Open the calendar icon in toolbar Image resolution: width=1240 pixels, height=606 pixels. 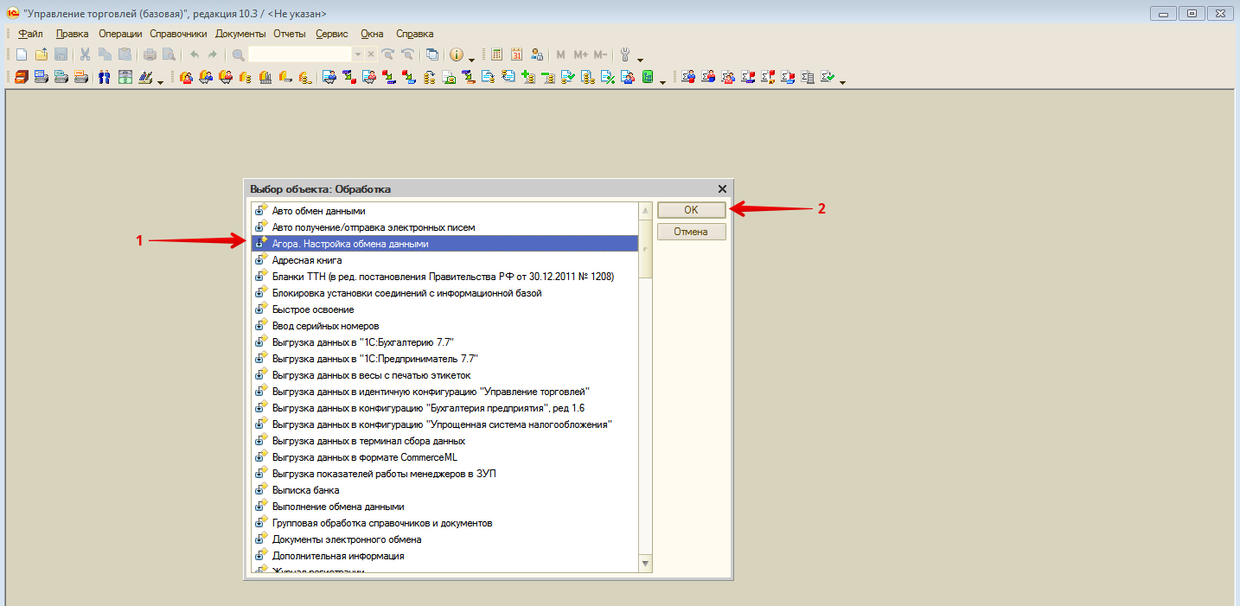[x=517, y=54]
